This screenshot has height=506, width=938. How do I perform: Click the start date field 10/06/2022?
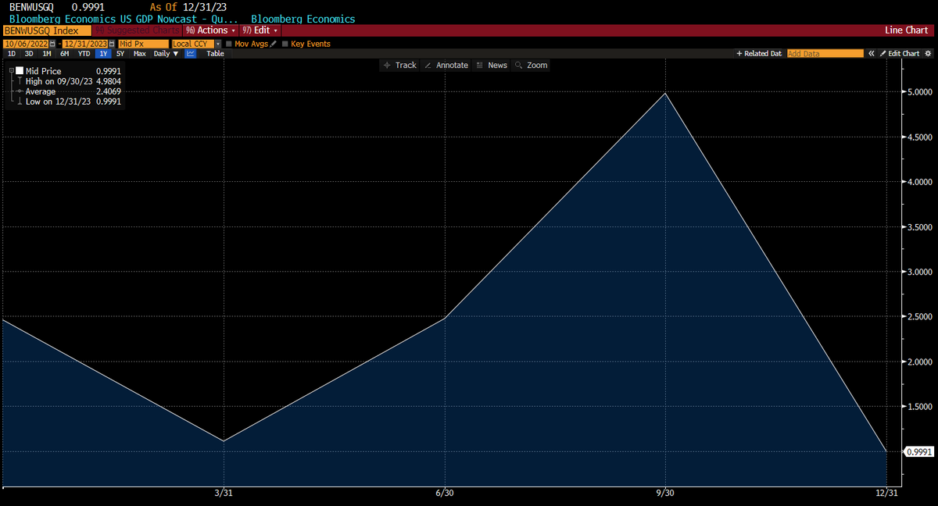pyautogui.click(x=26, y=45)
